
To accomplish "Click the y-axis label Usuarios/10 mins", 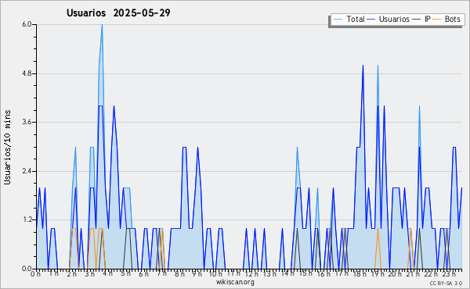I will [7, 148].
